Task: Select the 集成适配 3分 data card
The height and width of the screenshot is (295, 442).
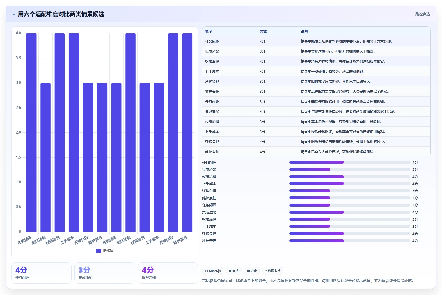Action: pos(105,273)
